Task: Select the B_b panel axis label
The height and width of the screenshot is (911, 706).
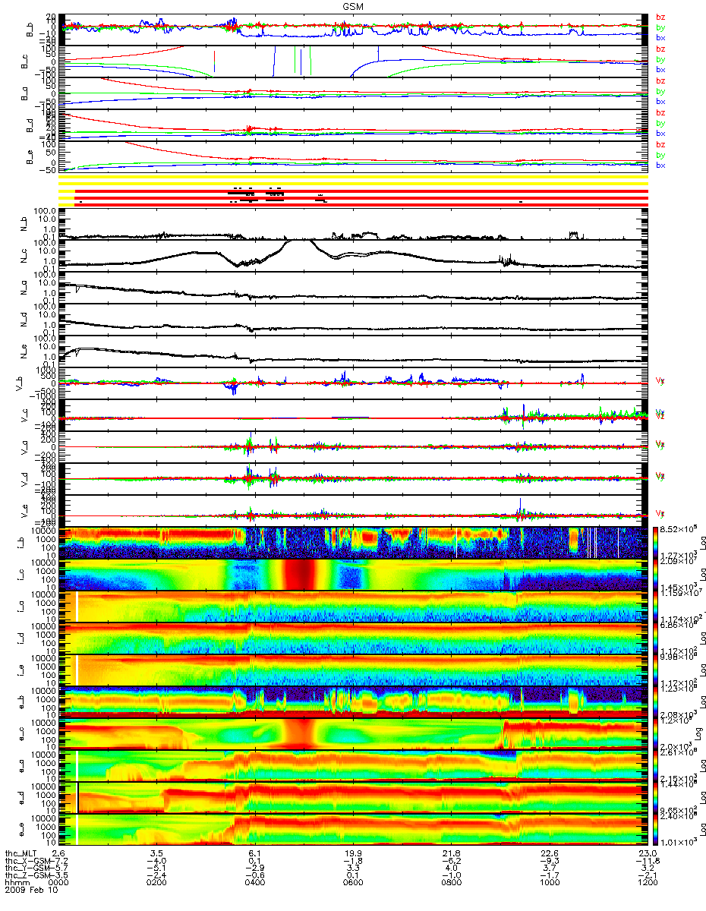Action: click(29, 30)
